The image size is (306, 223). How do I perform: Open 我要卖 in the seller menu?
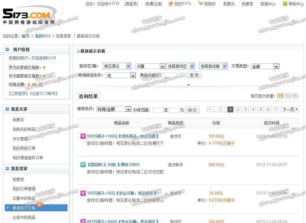click(18, 179)
